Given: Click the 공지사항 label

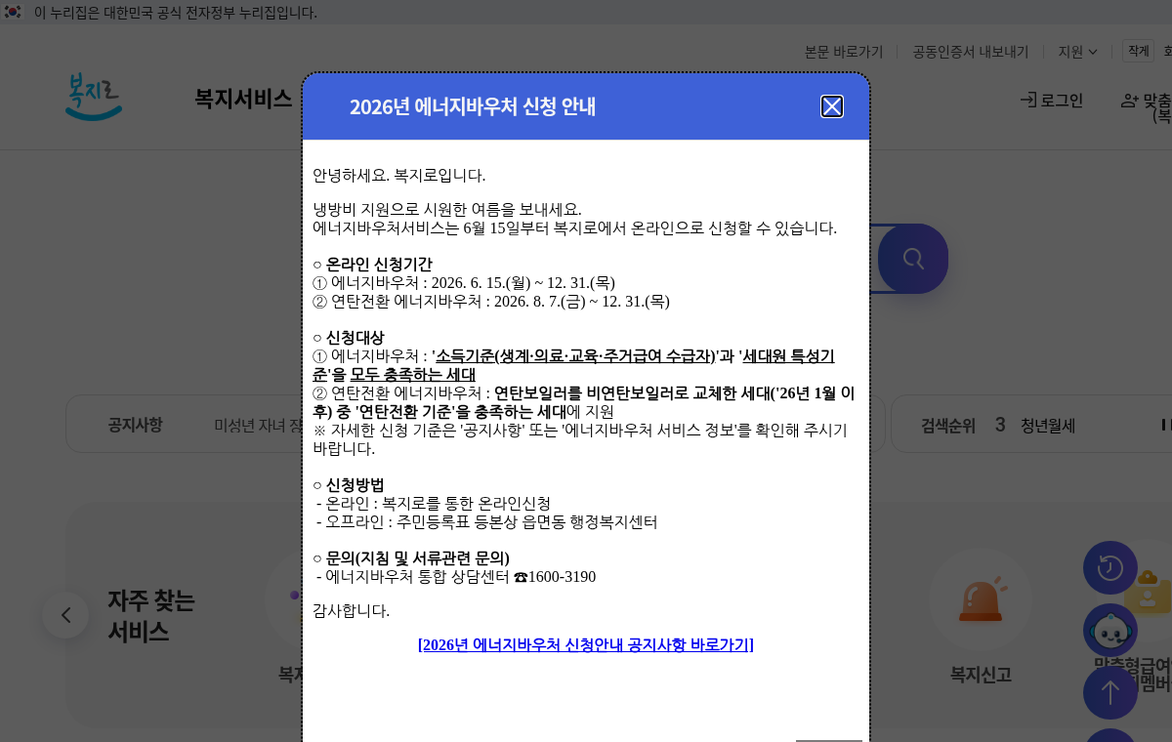Looking at the screenshot, I should [135, 425].
